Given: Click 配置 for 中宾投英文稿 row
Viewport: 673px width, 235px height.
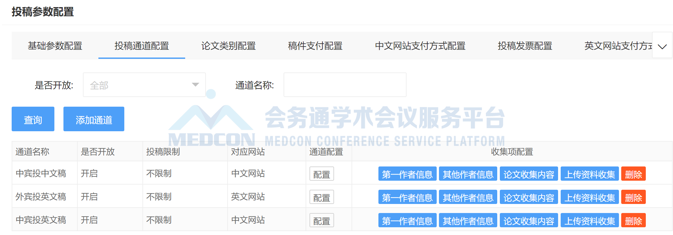Looking at the screenshot, I should coord(321,221).
